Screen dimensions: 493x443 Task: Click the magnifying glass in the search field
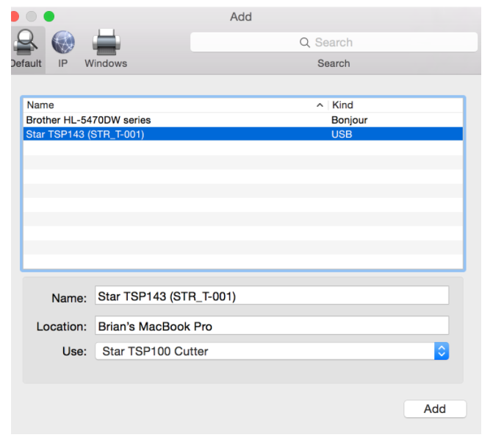coord(305,43)
